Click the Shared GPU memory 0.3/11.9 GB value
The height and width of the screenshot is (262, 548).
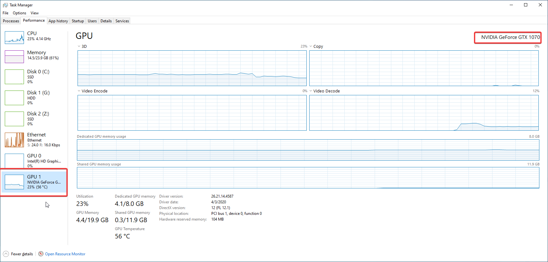(x=131, y=220)
